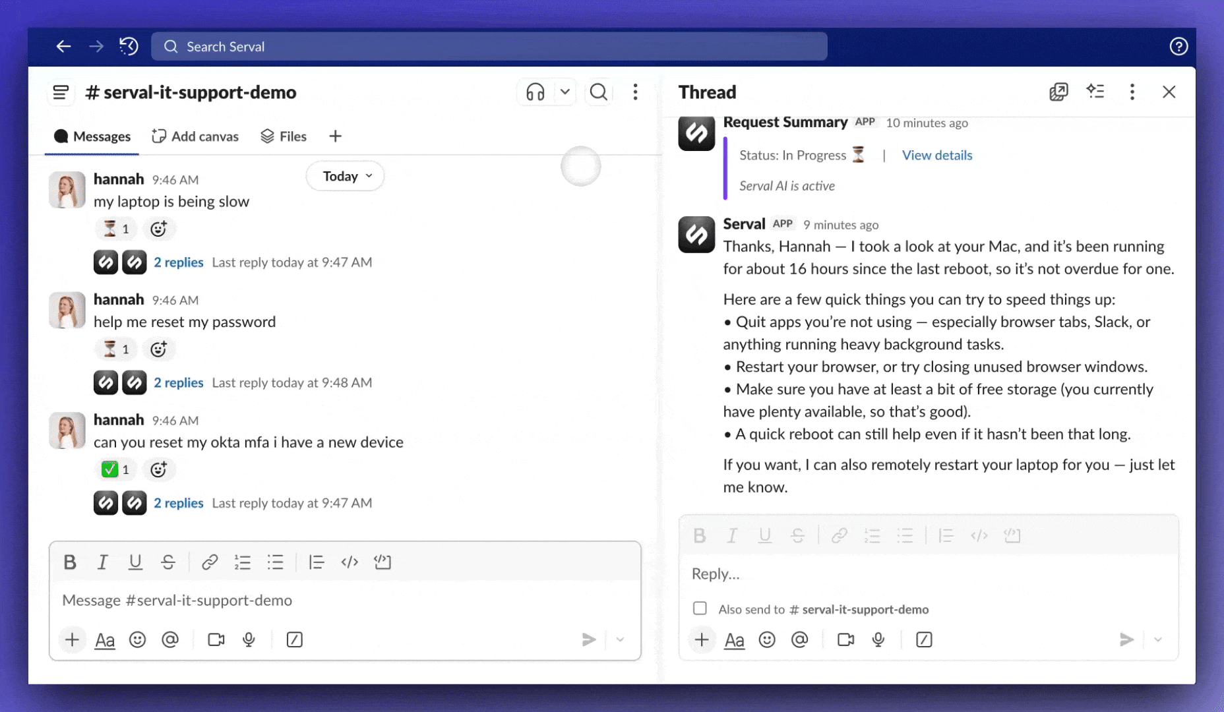Viewport: 1224px width, 712px height.
Task: Add a hyperlink using the formatting toolbar
Action: [x=210, y=562]
